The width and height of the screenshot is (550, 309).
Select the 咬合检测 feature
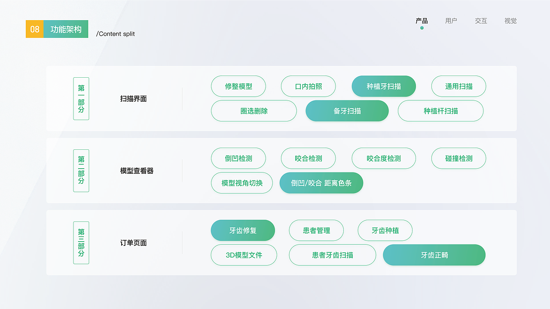coord(308,158)
